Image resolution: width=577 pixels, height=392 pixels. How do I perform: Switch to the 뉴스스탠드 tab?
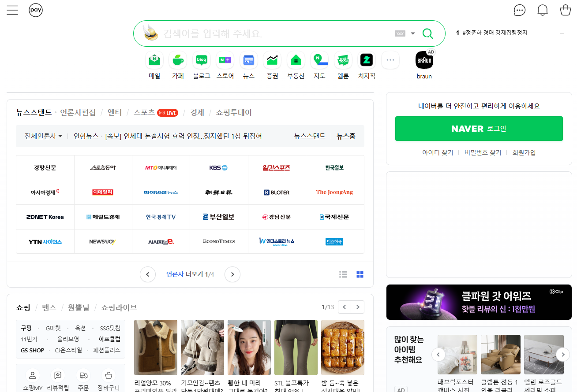click(x=34, y=112)
